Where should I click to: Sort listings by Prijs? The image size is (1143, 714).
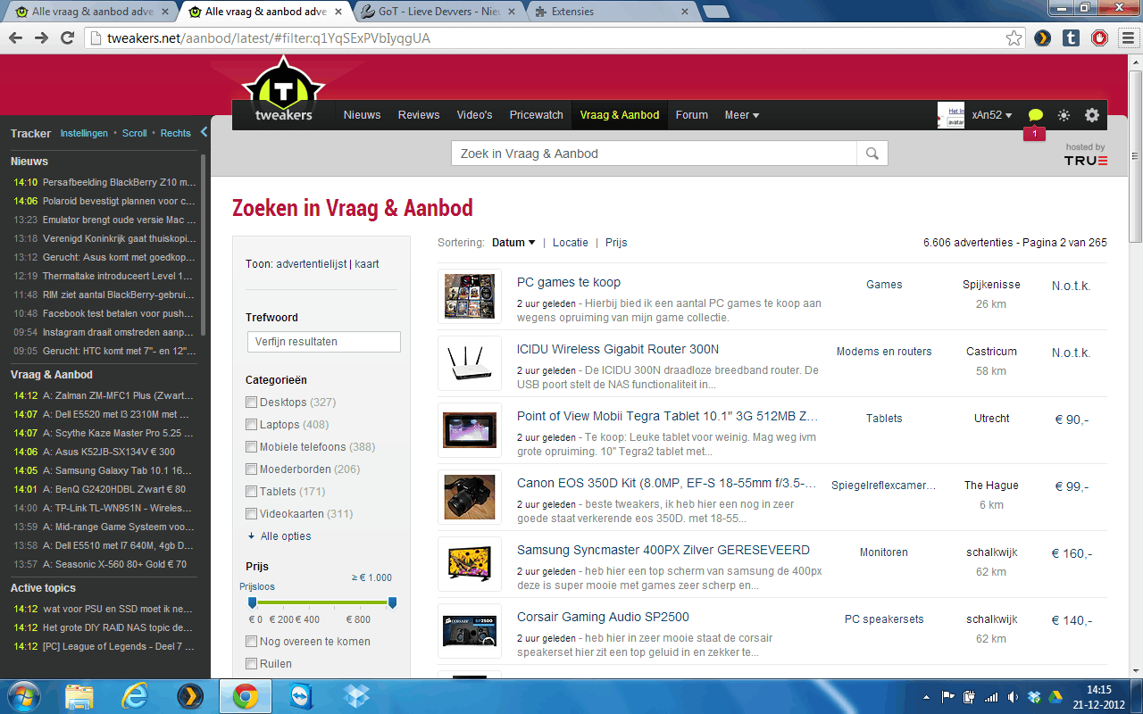pyautogui.click(x=616, y=242)
